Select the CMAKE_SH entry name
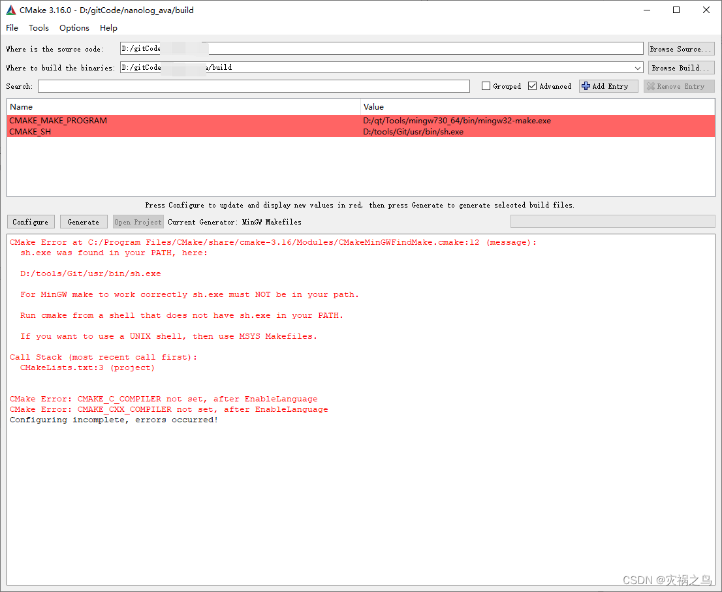This screenshot has width=722, height=592. 31,132
